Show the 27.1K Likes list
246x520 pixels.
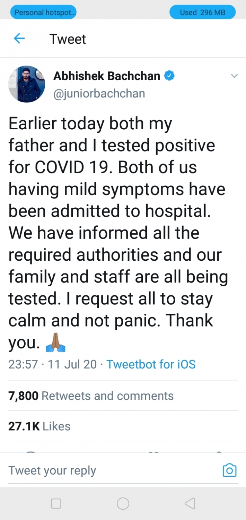39,426
